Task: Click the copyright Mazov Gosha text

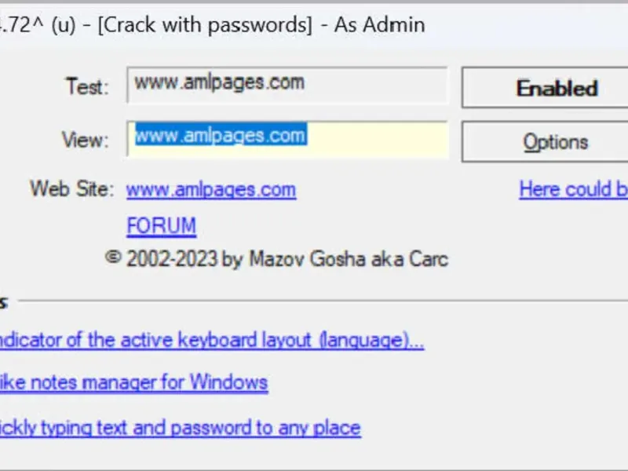Action: [x=276, y=258]
